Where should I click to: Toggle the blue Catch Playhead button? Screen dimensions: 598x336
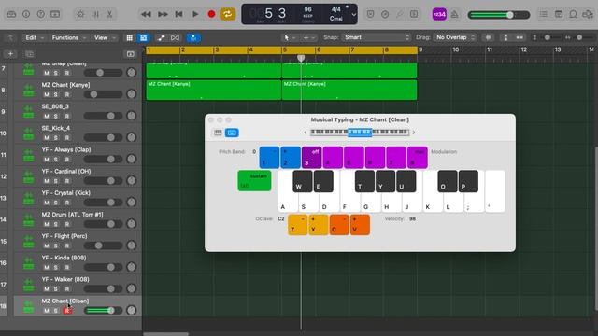click(x=193, y=37)
